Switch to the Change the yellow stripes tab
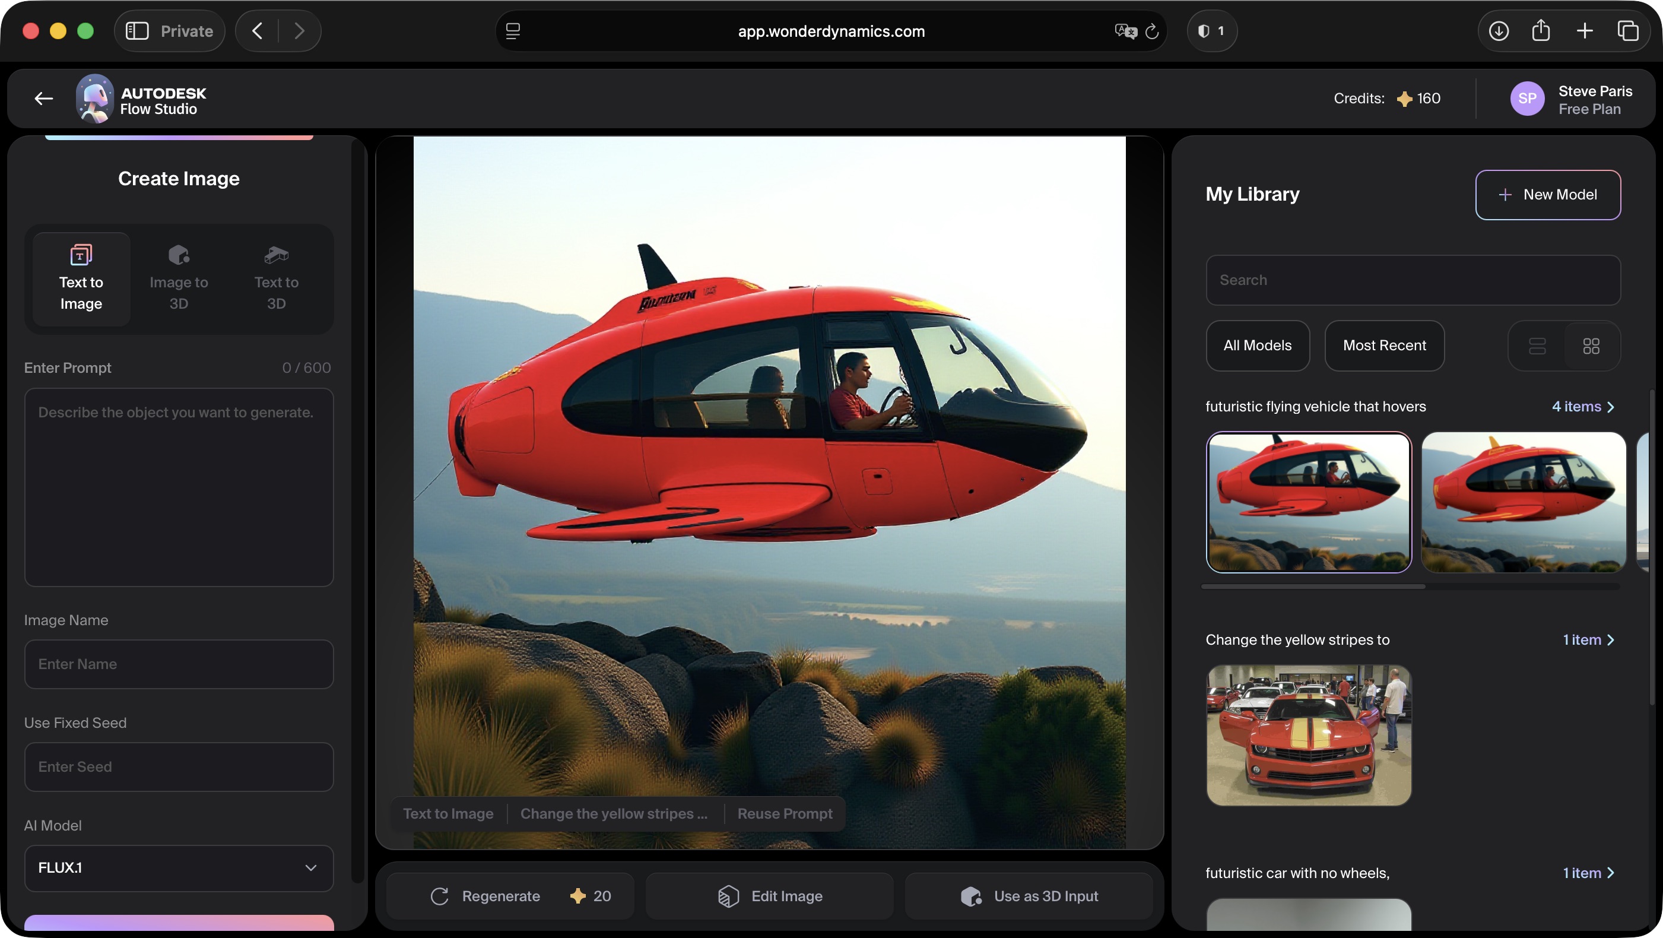1663x938 pixels. pos(613,814)
